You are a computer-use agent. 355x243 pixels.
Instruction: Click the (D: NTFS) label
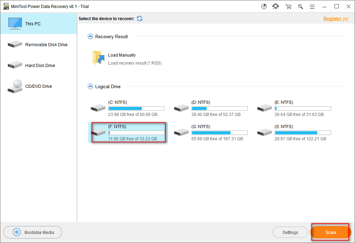[x=201, y=102]
